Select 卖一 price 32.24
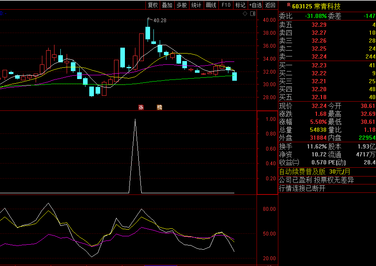 tap(319, 56)
